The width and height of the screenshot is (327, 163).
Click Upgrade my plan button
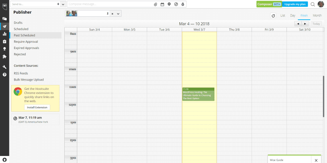(x=295, y=4)
